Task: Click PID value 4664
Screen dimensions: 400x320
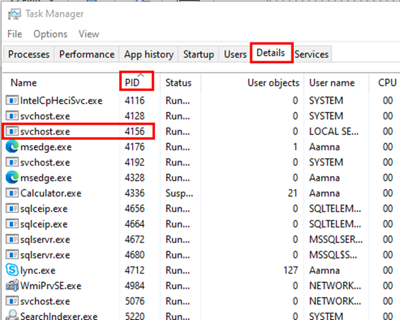Action: [135, 224]
